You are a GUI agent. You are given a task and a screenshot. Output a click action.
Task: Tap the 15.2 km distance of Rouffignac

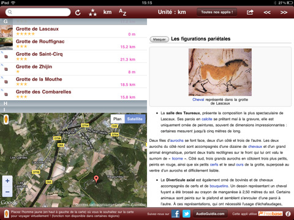[128, 47]
